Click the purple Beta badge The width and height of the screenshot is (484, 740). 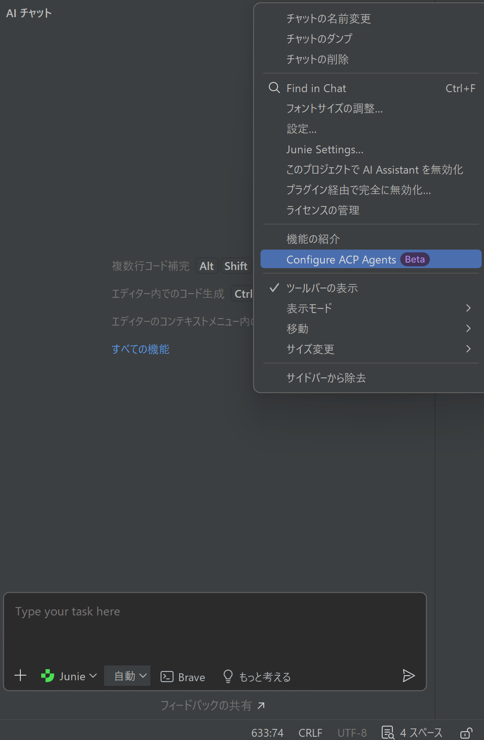(415, 259)
